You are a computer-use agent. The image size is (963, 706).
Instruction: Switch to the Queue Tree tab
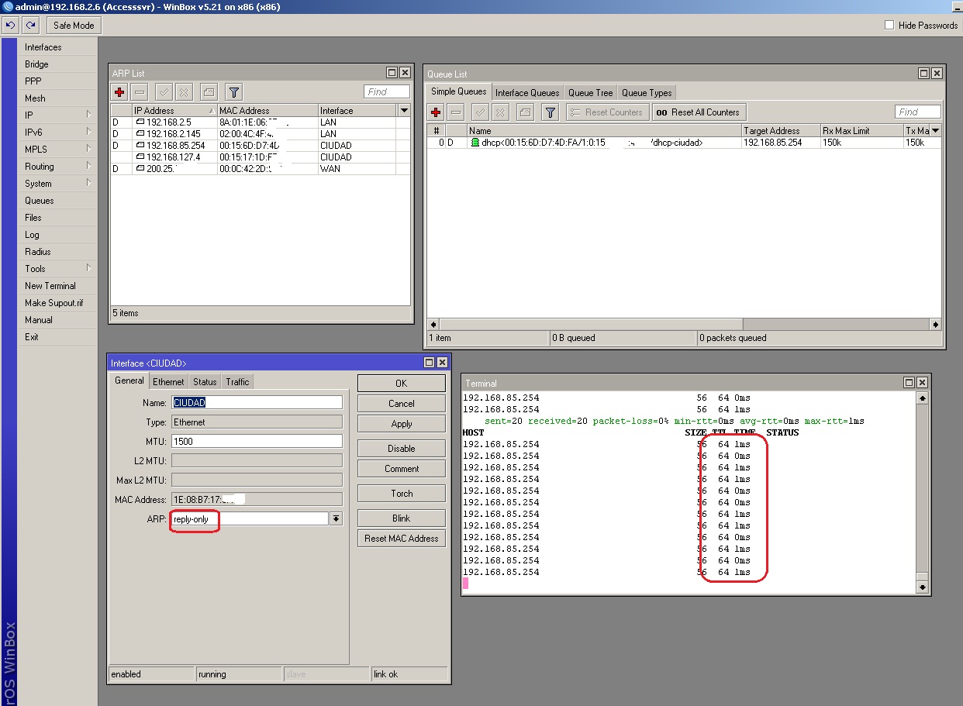(x=590, y=93)
